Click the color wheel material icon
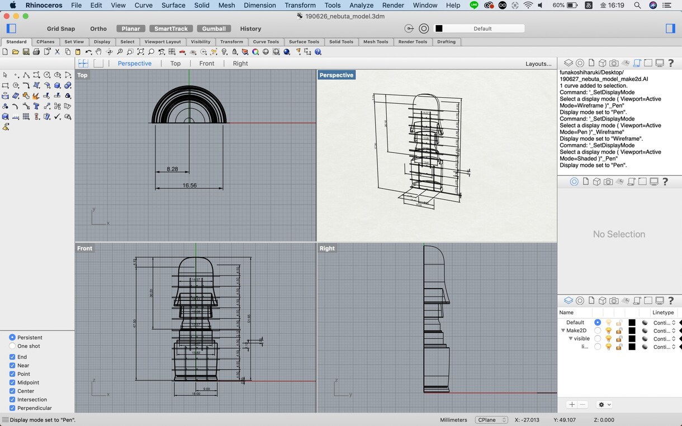Image resolution: width=682 pixels, height=426 pixels. pos(255,52)
